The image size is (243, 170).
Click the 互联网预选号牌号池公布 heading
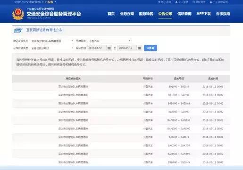44,30
